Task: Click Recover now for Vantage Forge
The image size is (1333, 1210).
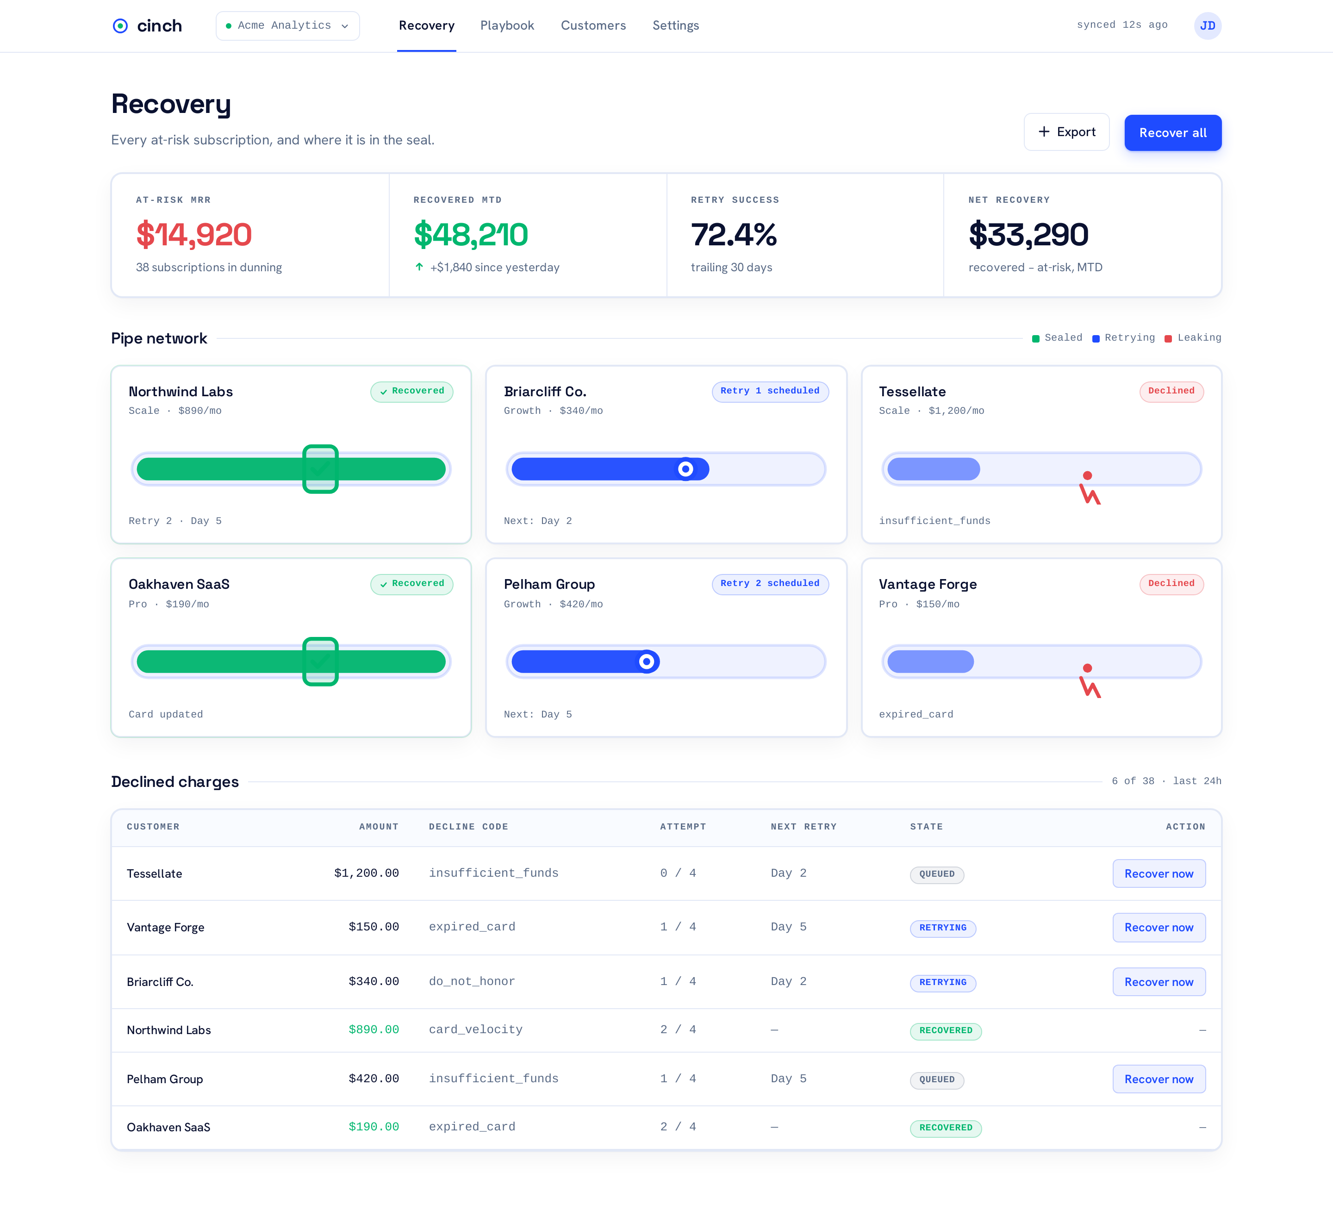Action: pos(1159,927)
